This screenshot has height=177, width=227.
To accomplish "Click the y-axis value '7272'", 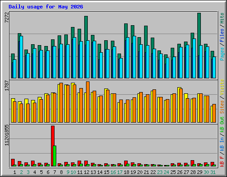I will coord(7,17).
